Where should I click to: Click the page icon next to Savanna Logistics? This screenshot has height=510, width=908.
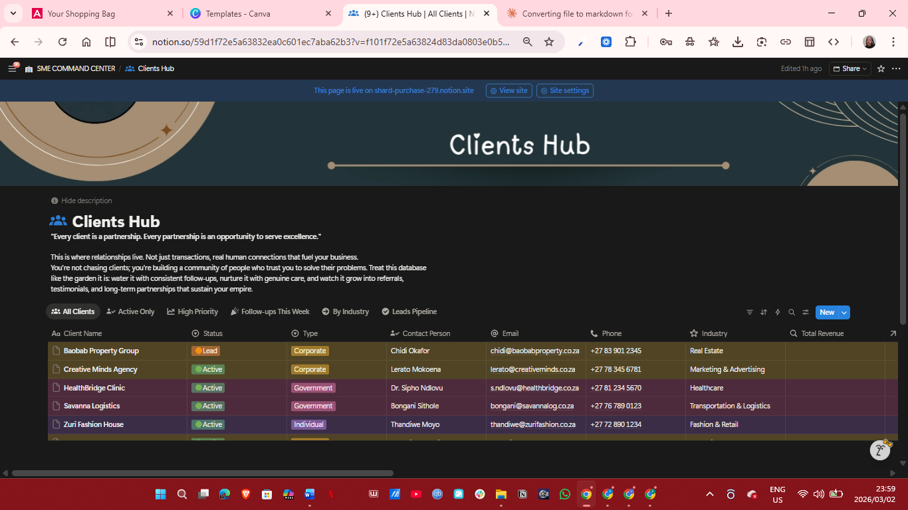click(55, 406)
